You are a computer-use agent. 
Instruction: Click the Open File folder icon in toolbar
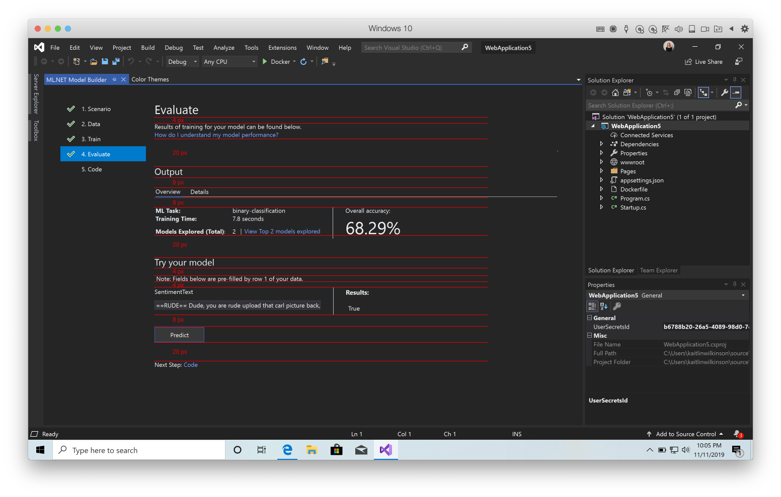point(94,62)
